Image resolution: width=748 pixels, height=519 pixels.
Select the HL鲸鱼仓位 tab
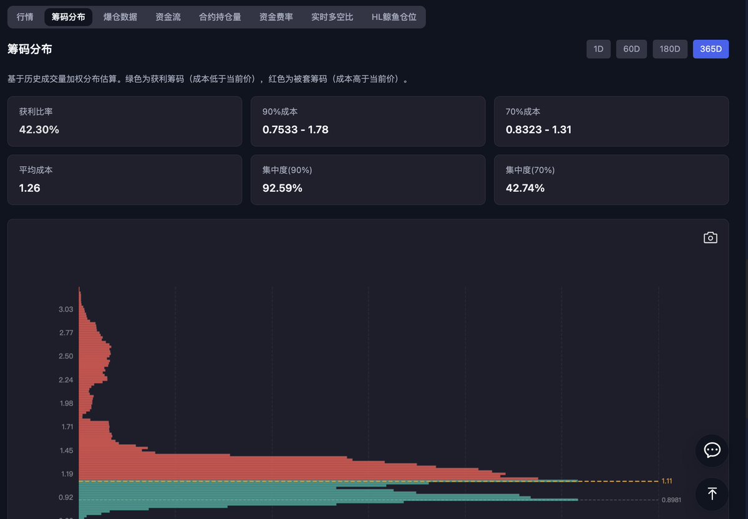click(x=394, y=17)
